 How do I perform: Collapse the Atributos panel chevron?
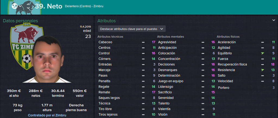point(274,20)
